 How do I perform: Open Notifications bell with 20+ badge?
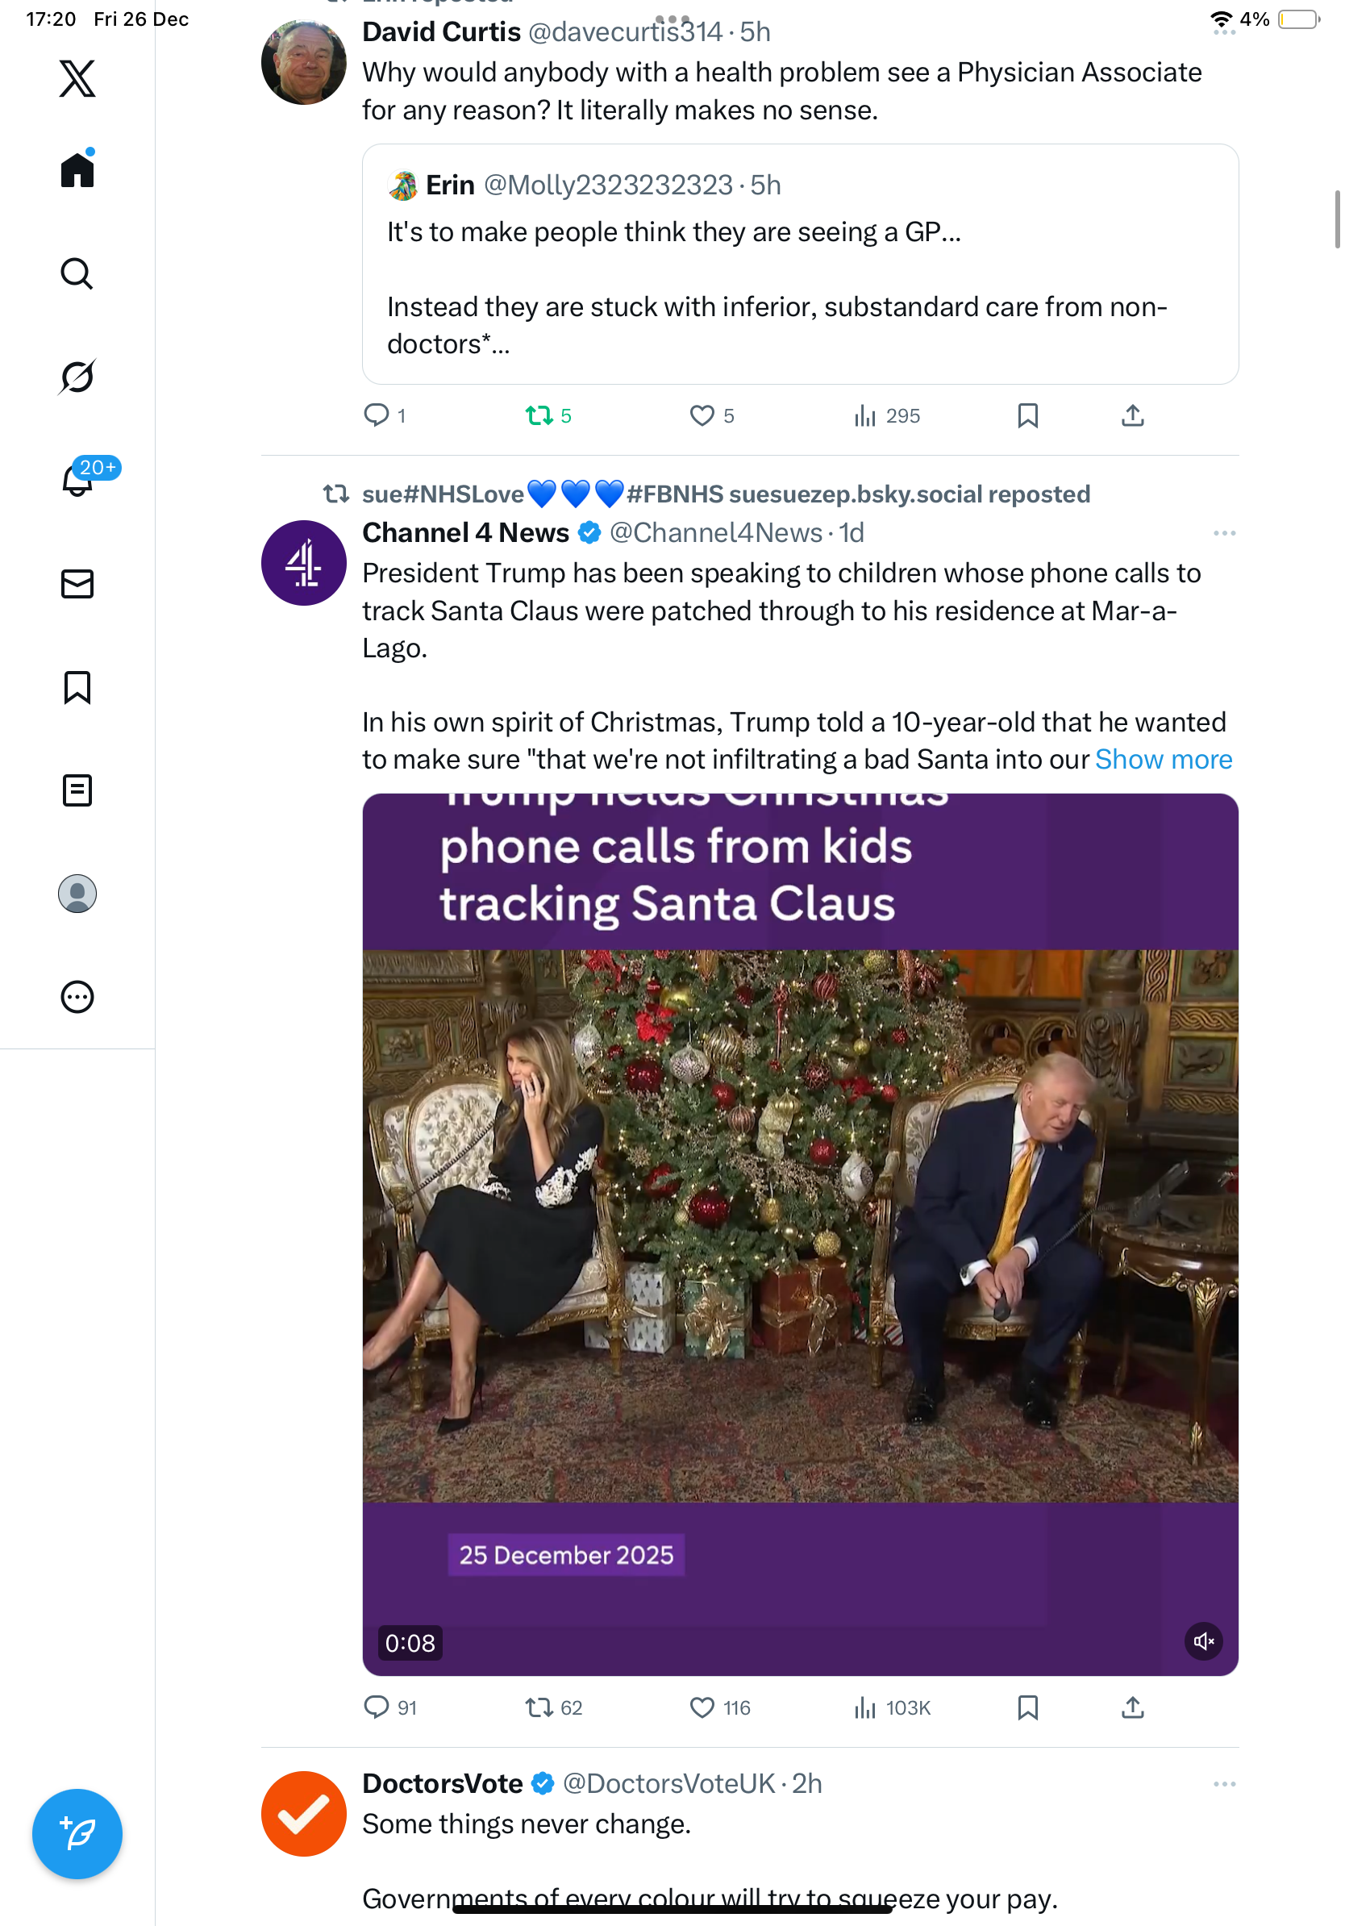click(x=78, y=481)
